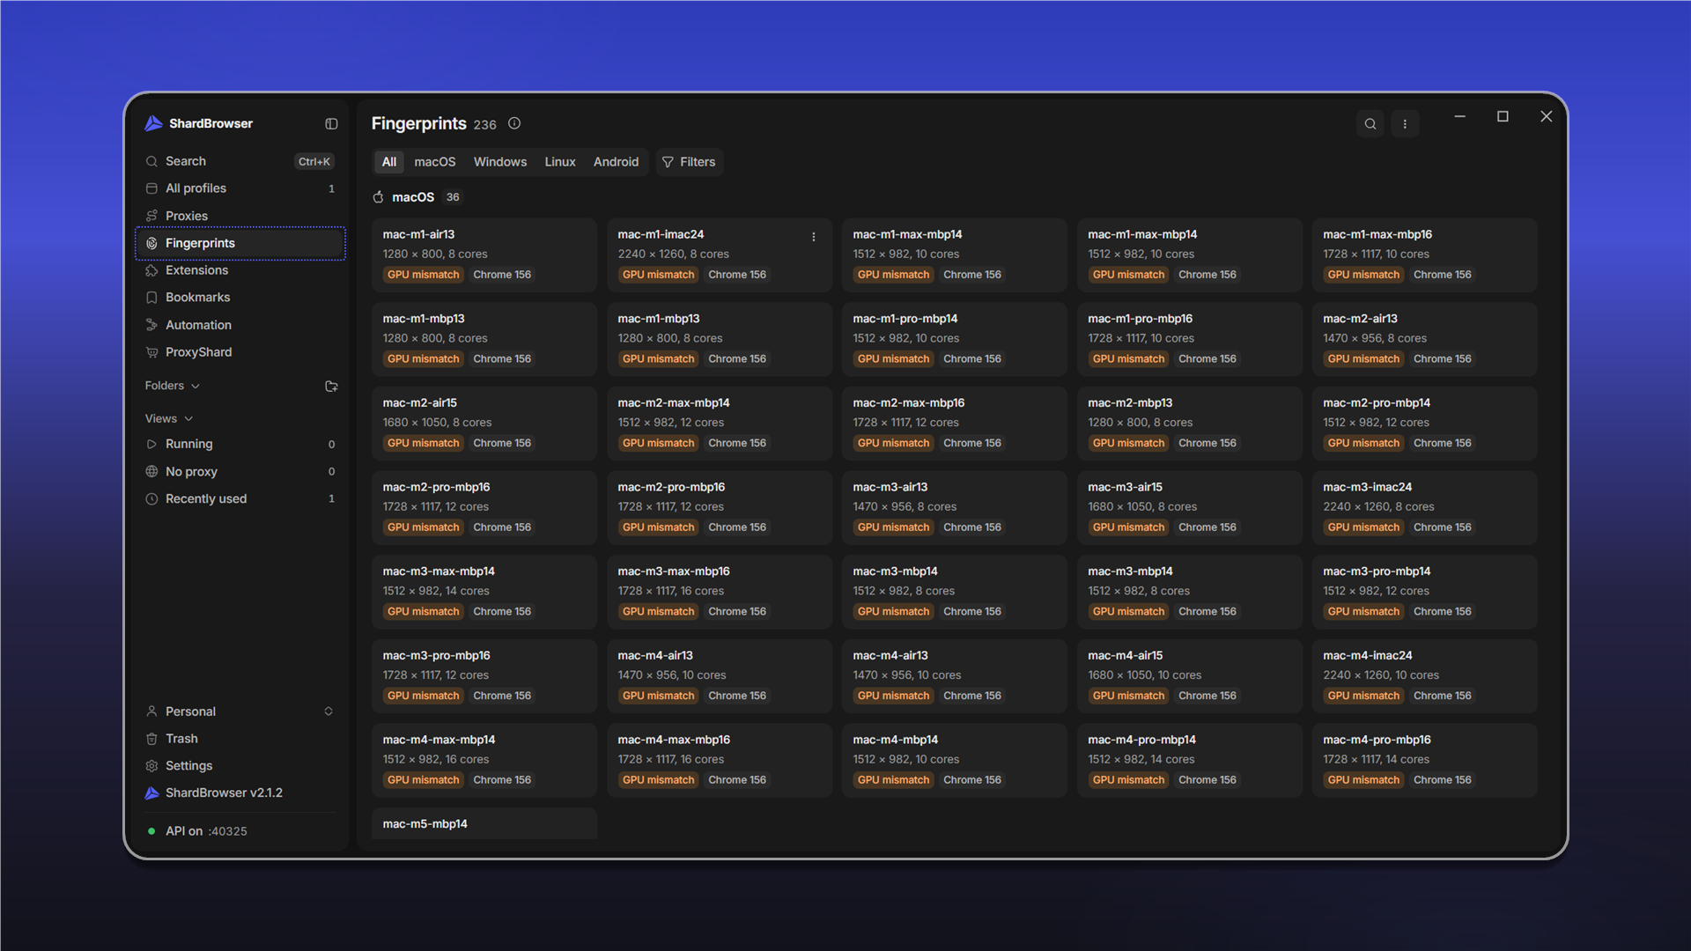Image resolution: width=1691 pixels, height=951 pixels.
Task: Collapse the sidebar panel icon
Action: coord(331,124)
